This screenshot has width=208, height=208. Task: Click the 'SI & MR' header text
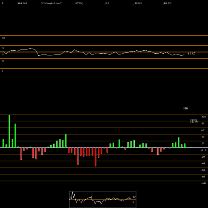pyautogui.click(x=22, y=3)
